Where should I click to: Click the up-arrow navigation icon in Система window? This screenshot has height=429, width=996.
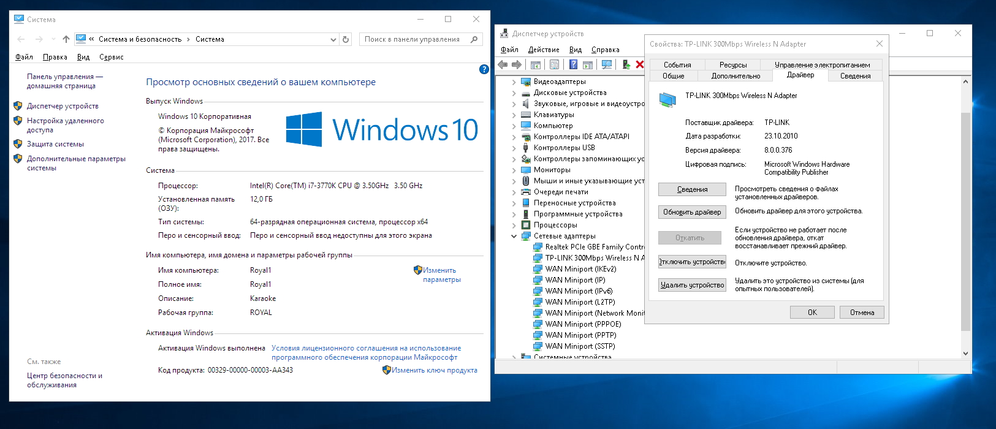pyautogui.click(x=66, y=39)
